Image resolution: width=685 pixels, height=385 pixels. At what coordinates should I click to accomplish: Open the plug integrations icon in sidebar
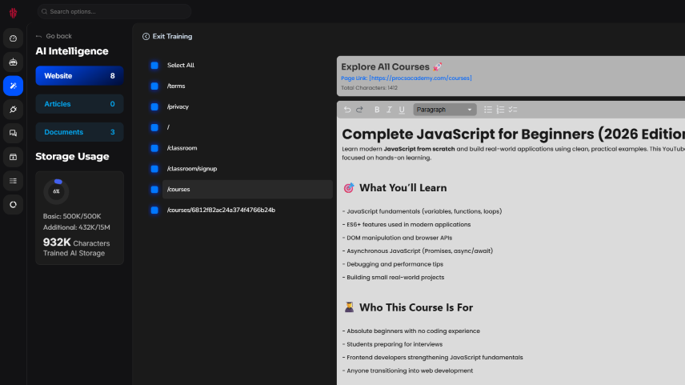[x=13, y=109]
